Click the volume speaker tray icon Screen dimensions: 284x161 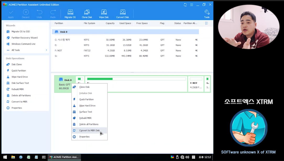[187, 157]
